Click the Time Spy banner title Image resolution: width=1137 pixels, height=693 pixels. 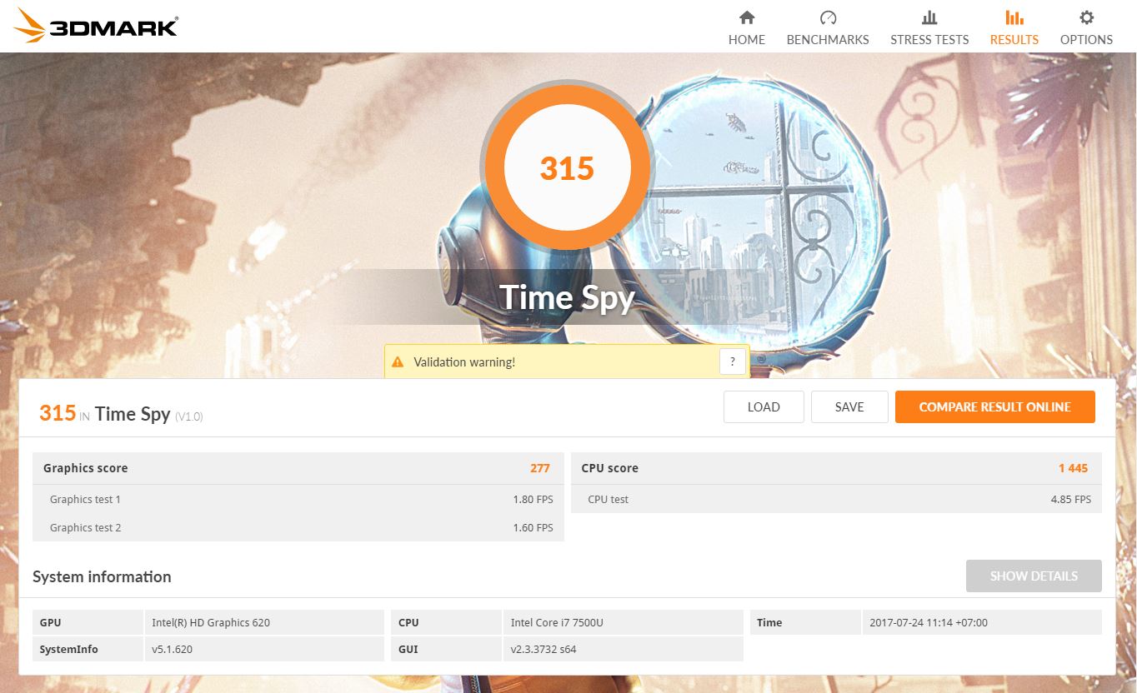point(567,297)
